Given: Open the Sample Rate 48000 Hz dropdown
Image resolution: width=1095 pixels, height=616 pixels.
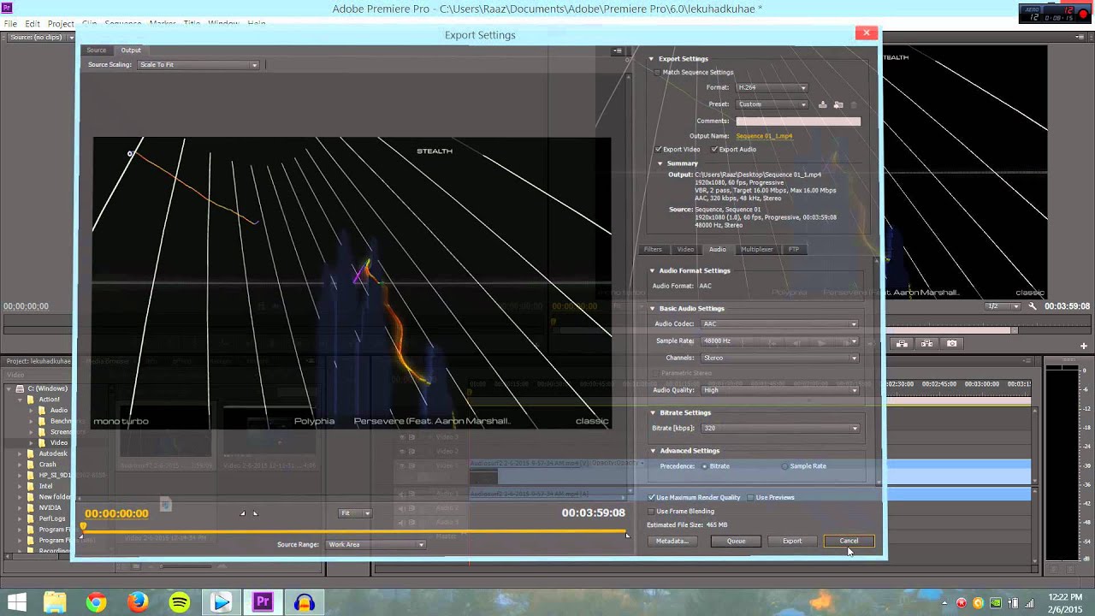Looking at the screenshot, I should coord(778,341).
